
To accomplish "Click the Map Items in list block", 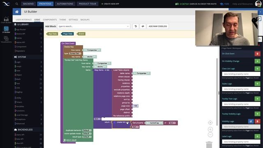I will (x=102, y=70).
